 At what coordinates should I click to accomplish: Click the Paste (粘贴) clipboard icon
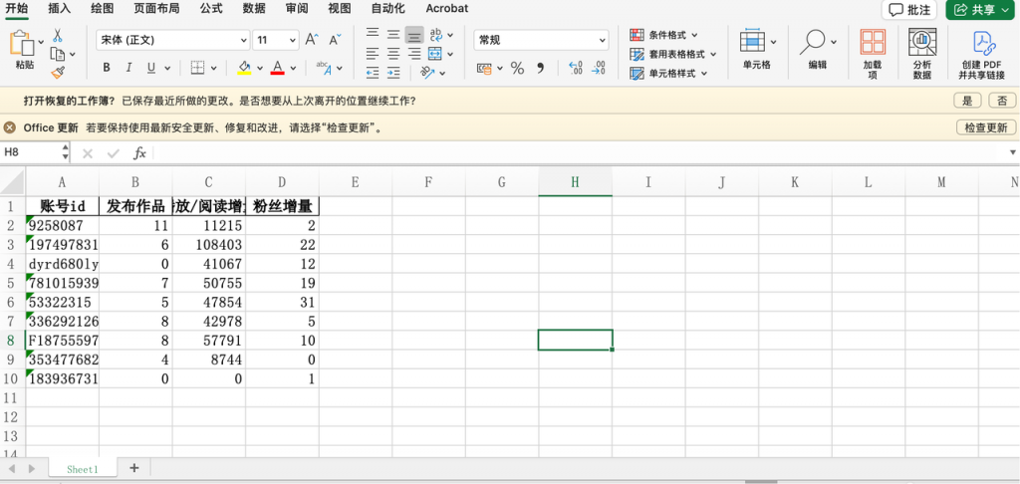[21, 42]
